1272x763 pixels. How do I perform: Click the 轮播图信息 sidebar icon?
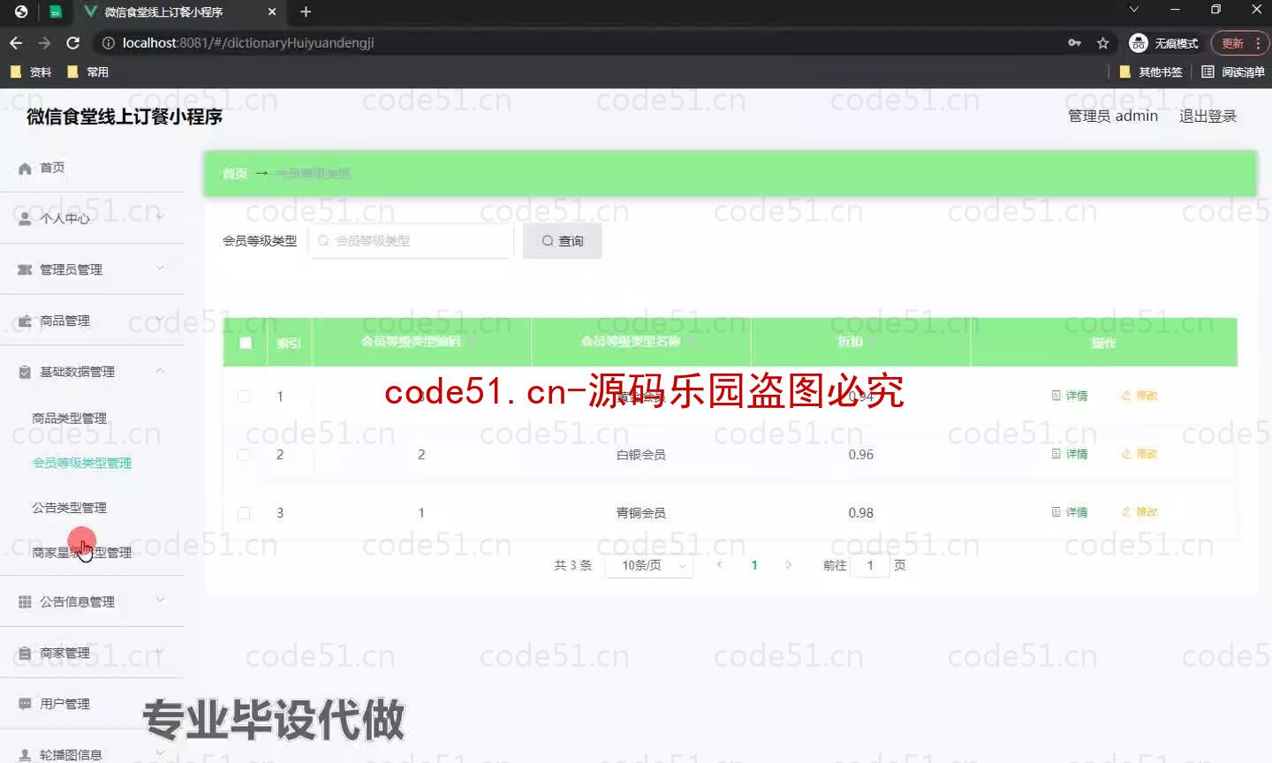[25, 755]
